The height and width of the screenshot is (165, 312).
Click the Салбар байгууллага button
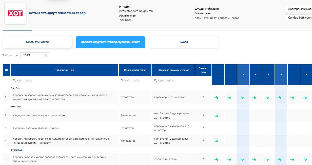click(x=299, y=18)
